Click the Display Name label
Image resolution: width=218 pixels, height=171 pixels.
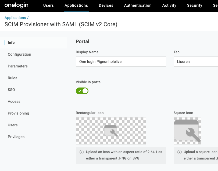[87, 52]
